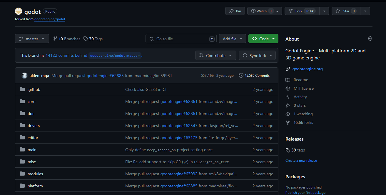Image resolution: width=386 pixels, height=195 pixels.
Task: Click the main folder icon
Action: click(x=22, y=150)
